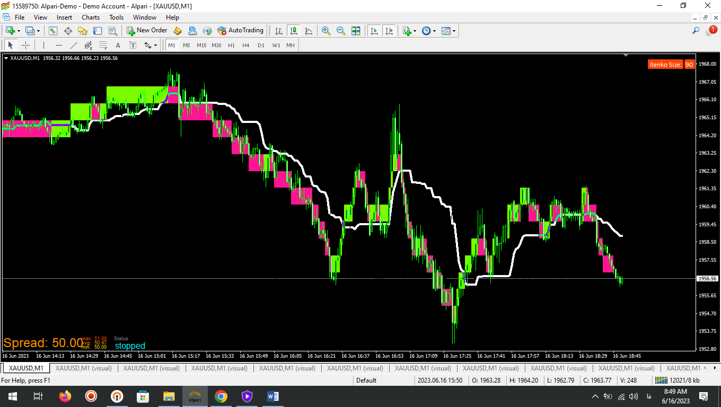Toggle Chart Shift
Image resolution: width=721 pixels, height=407 pixels.
click(389, 31)
